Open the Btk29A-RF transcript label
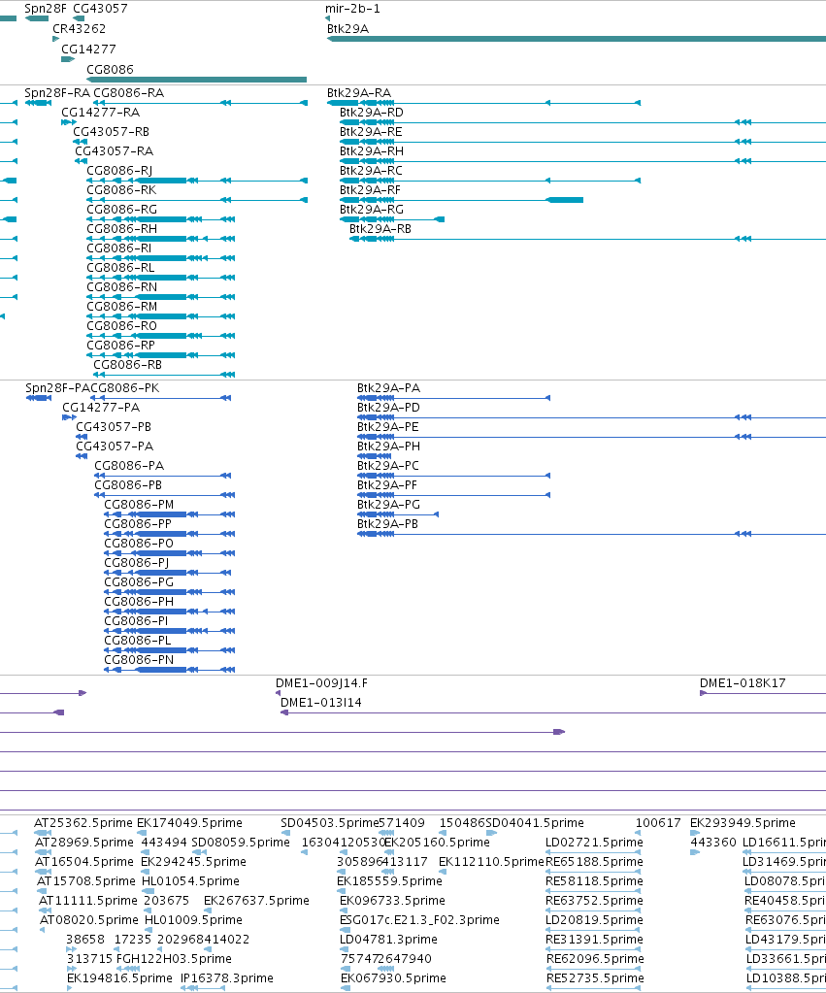The image size is (826, 993). (371, 190)
